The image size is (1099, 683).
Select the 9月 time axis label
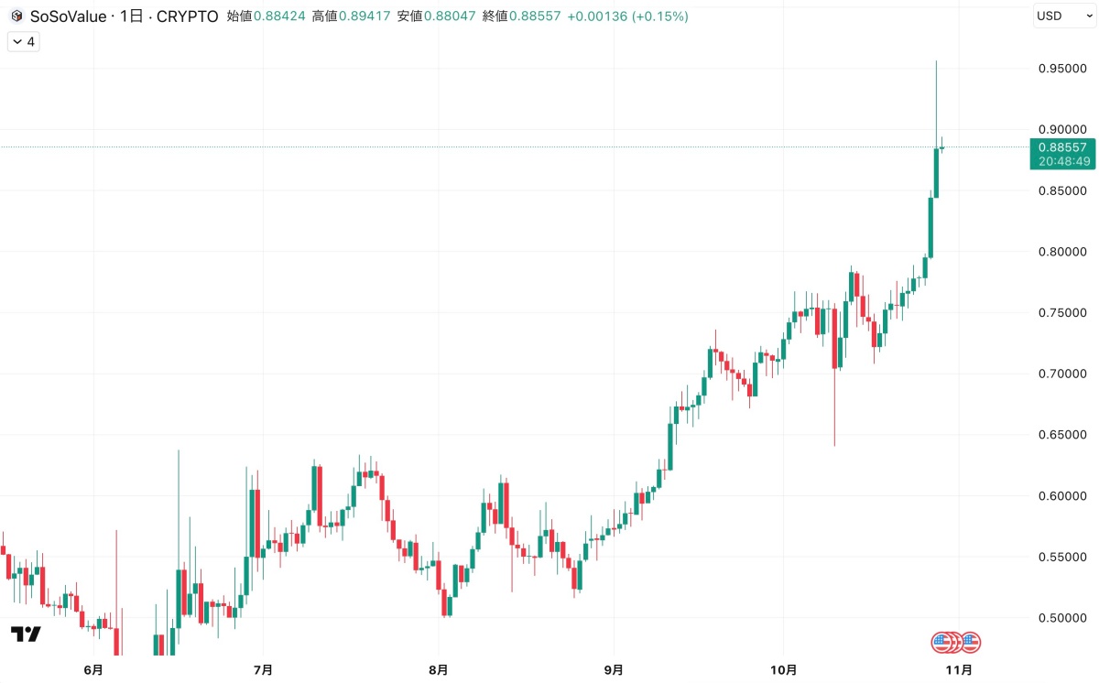tap(614, 669)
